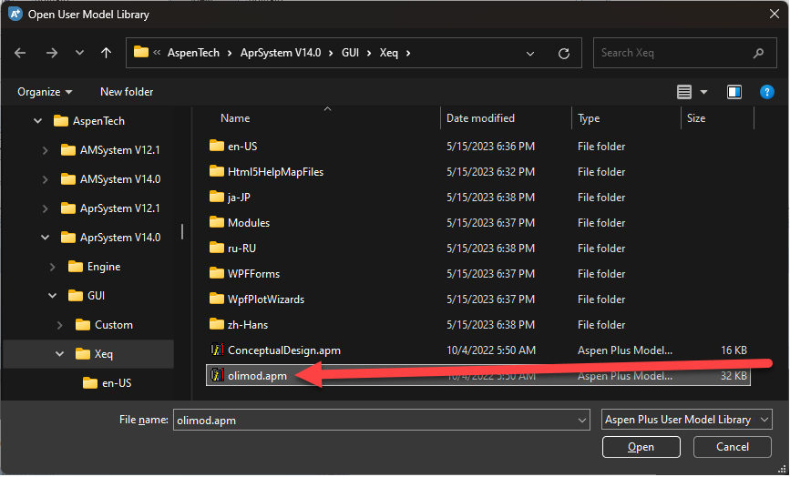This screenshot has height=477, width=790.
Task: Sort files by Type column
Action: point(589,118)
